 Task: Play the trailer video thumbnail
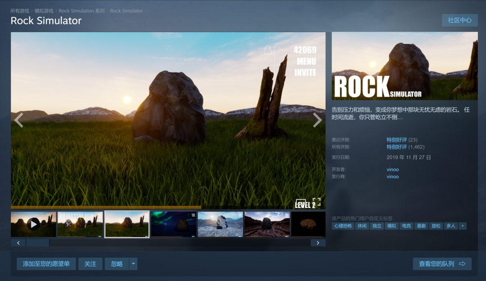click(x=34, y=224)
